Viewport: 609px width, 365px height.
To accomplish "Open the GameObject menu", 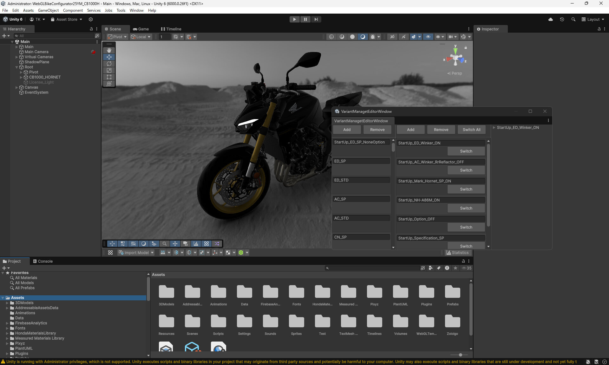I will tap(48, 10).
